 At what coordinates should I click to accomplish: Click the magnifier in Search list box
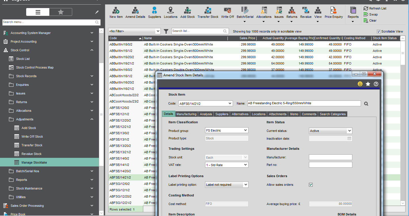pos(225,31)
